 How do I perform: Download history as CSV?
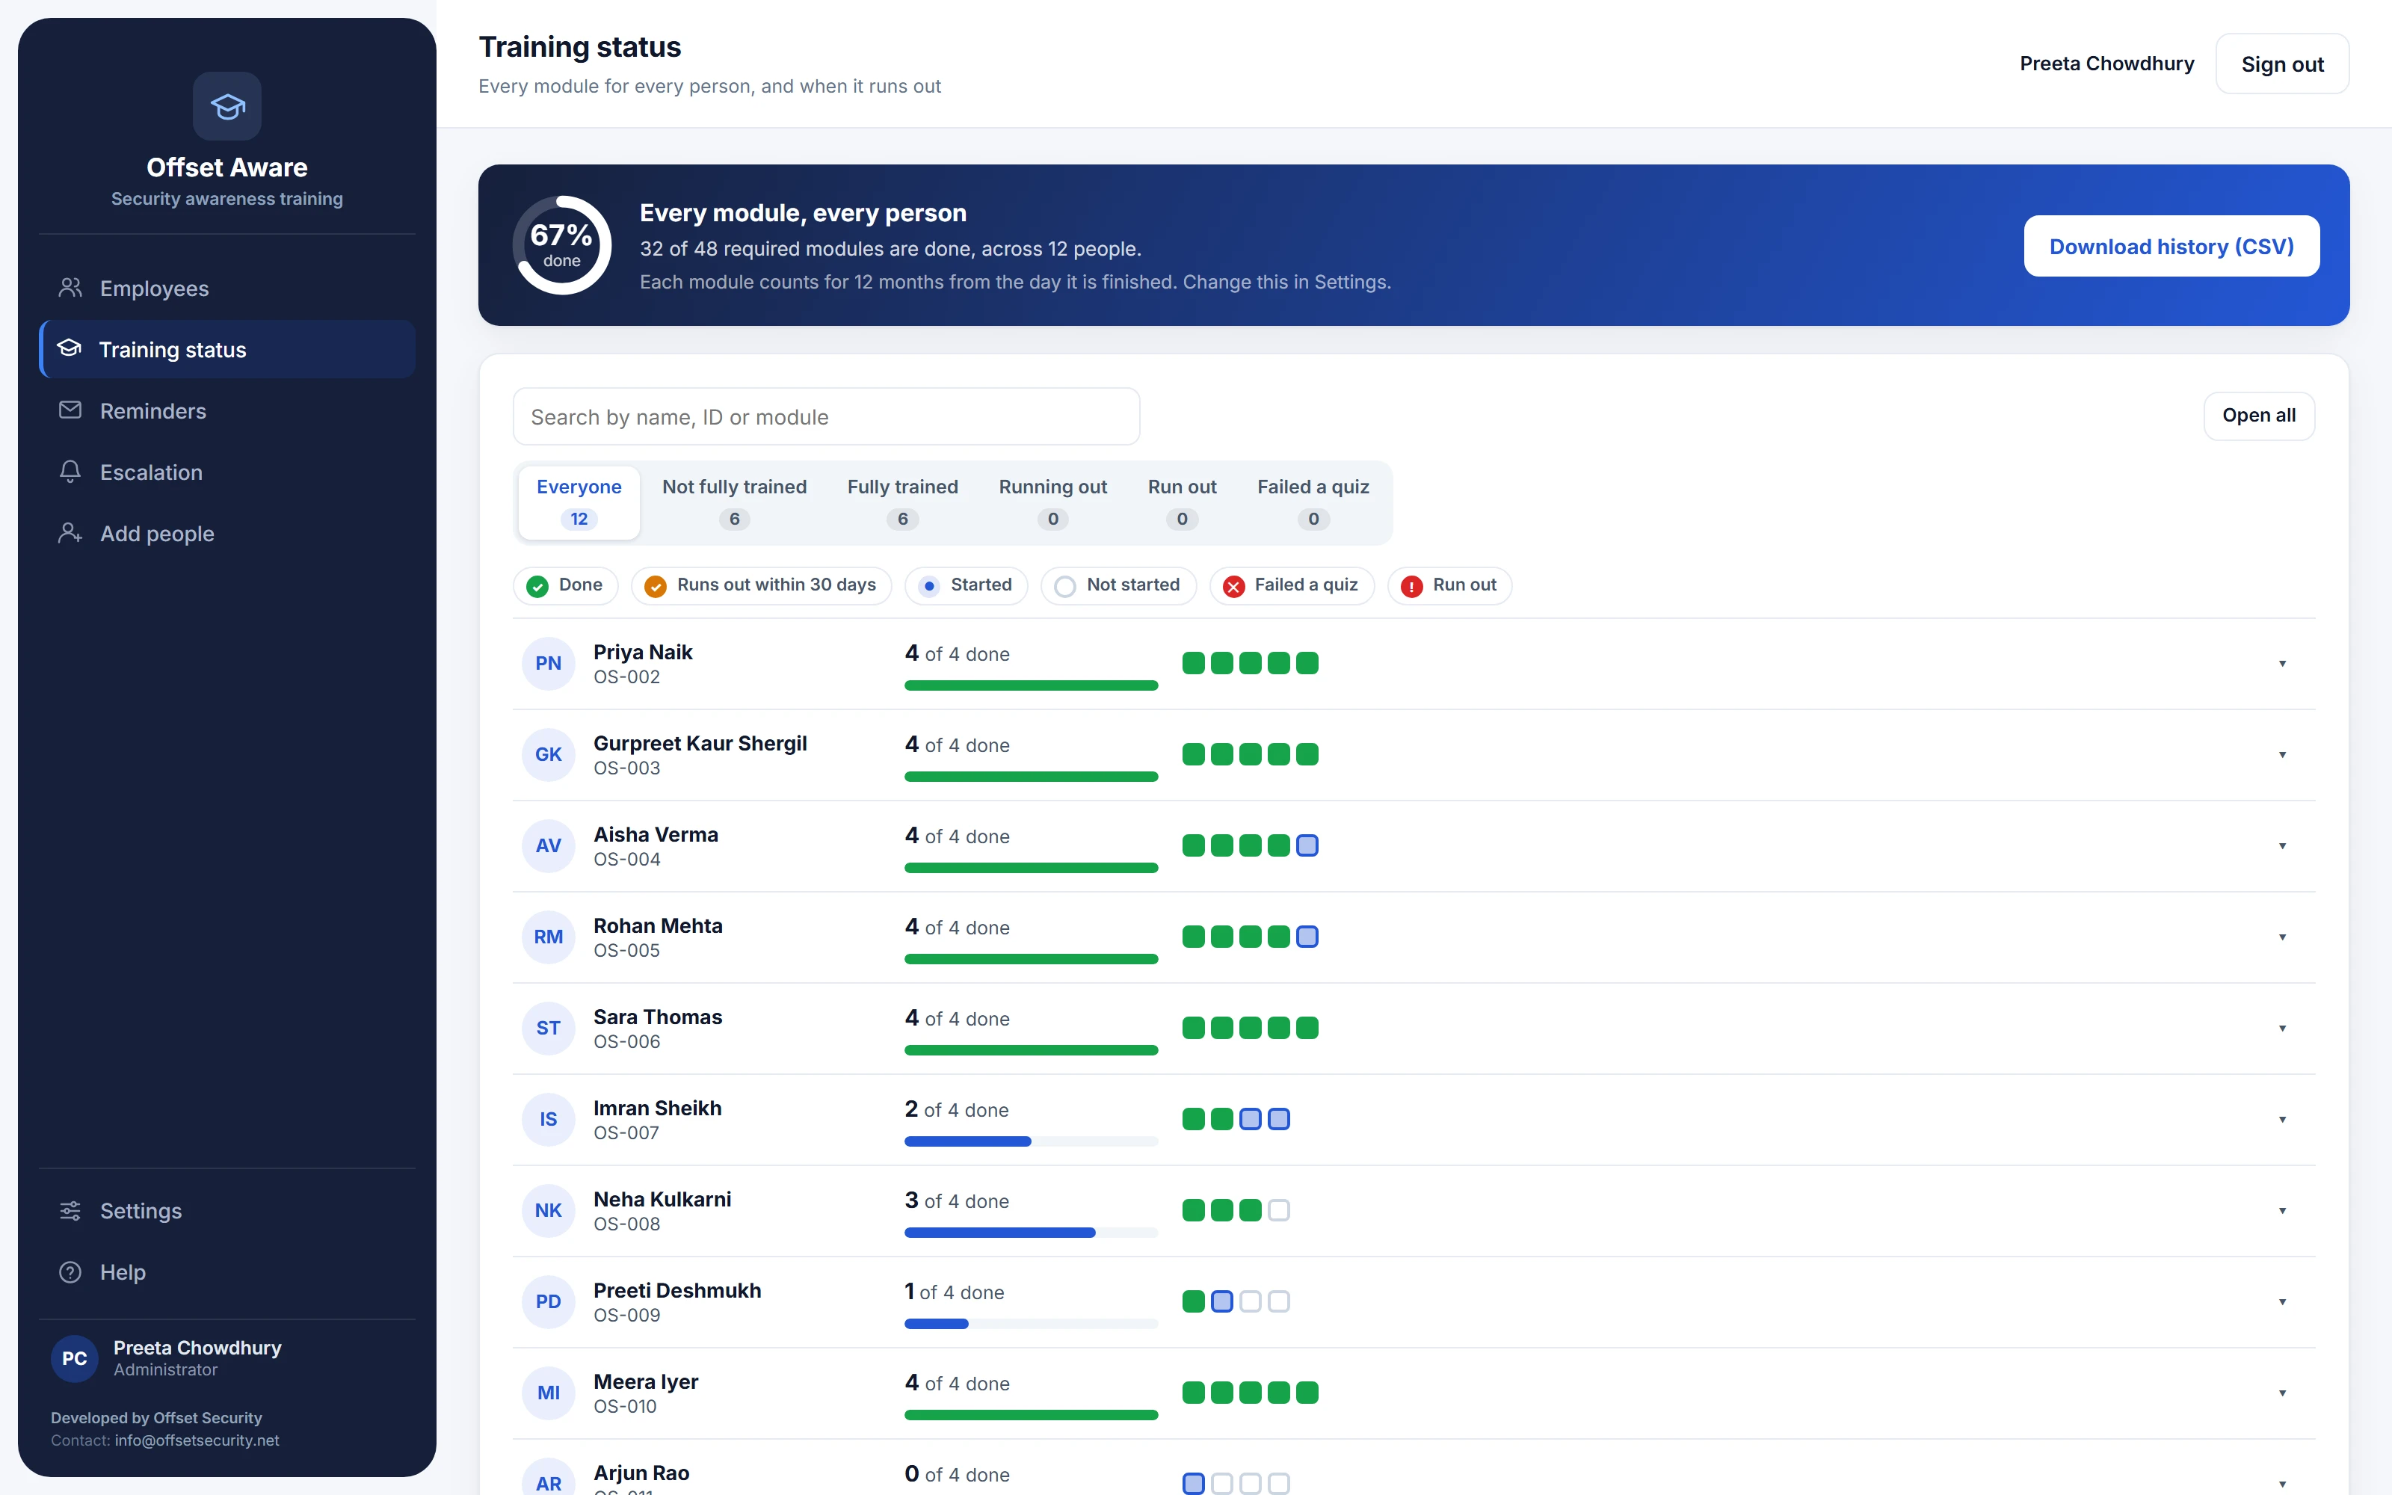coord(2171,246)
